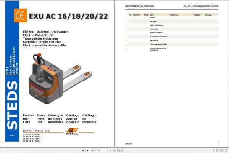Screen dimensions: 229x153
Task: Click the arrow beside ELEKTRIK / ELEKTRONIK row
Action: (x=126, y=37)
